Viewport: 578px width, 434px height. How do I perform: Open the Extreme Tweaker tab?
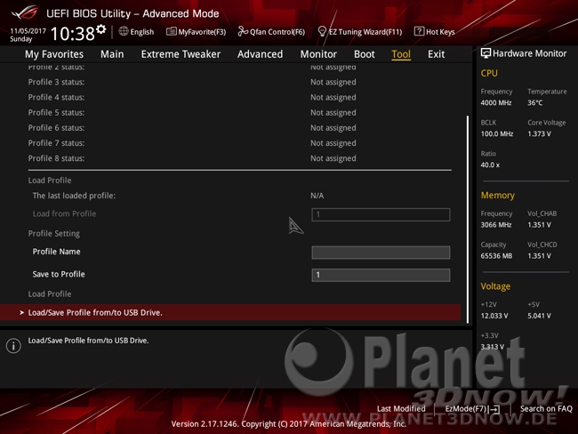point(181,54)
